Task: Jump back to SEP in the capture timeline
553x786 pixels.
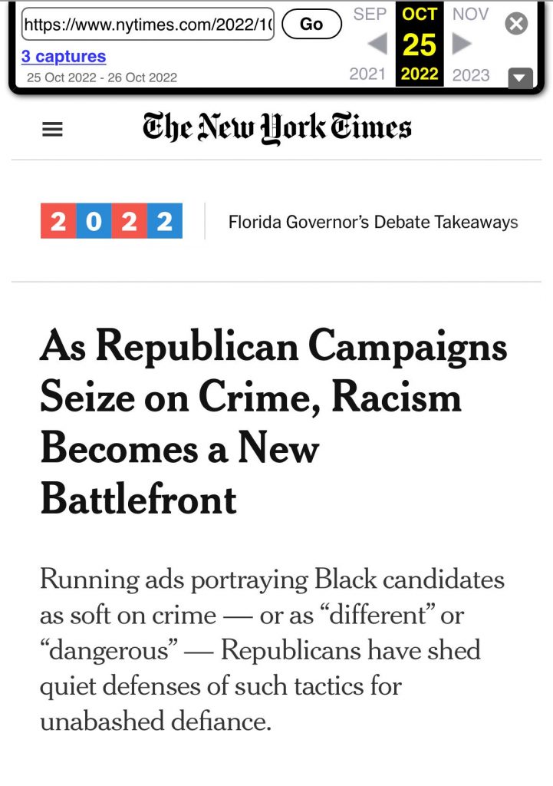Action: point(369,14)
